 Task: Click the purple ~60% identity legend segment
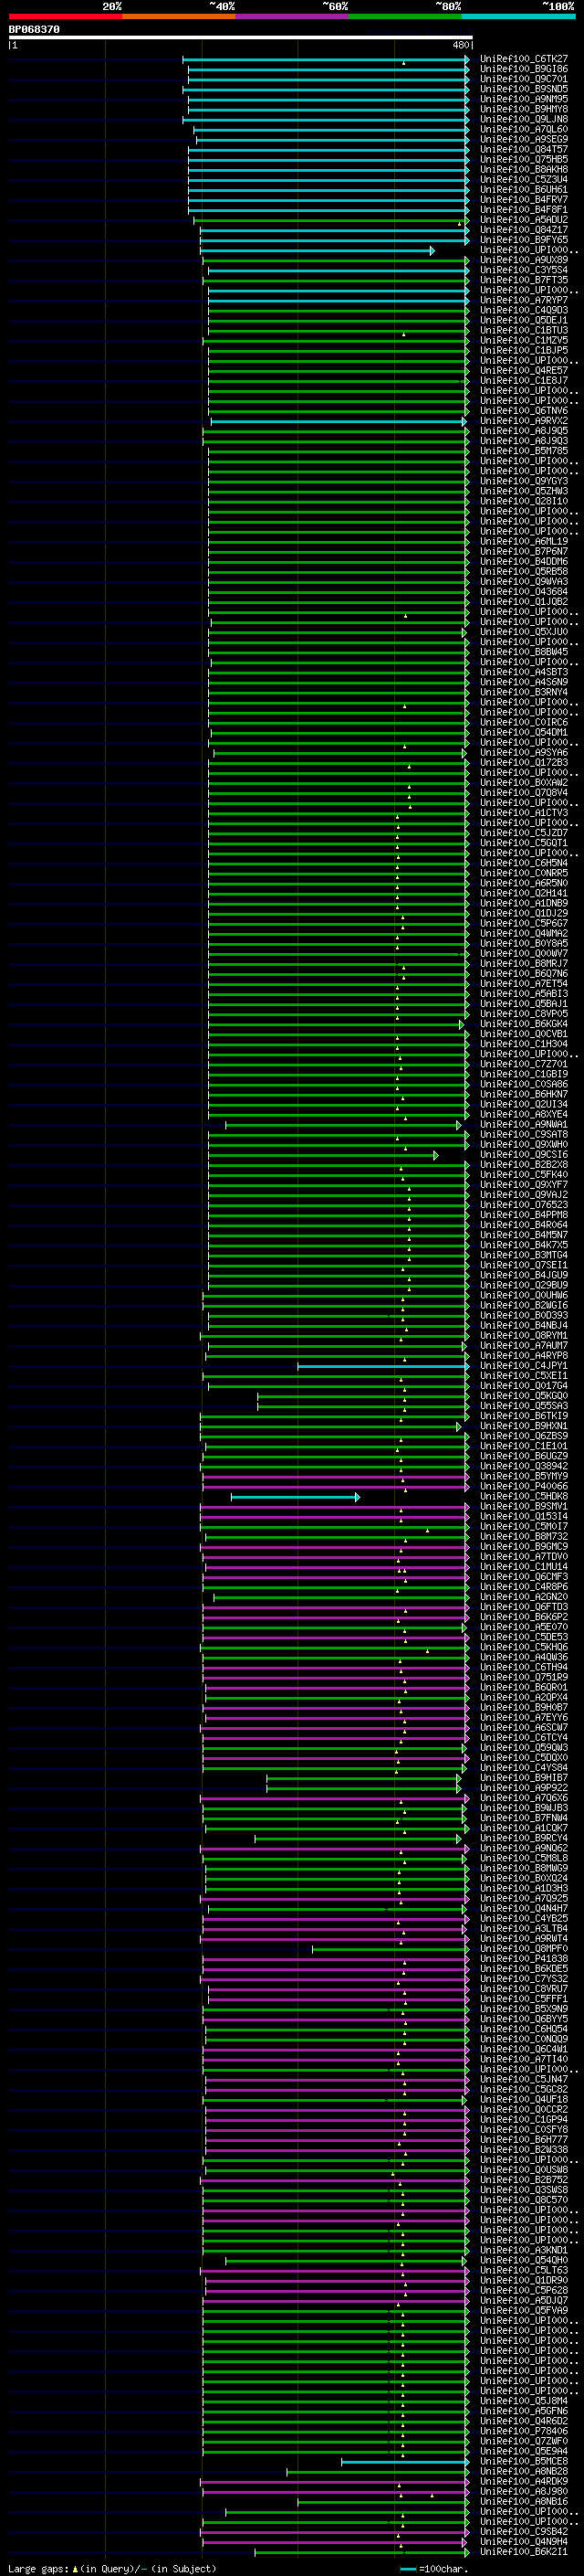(x=293, y=16)
